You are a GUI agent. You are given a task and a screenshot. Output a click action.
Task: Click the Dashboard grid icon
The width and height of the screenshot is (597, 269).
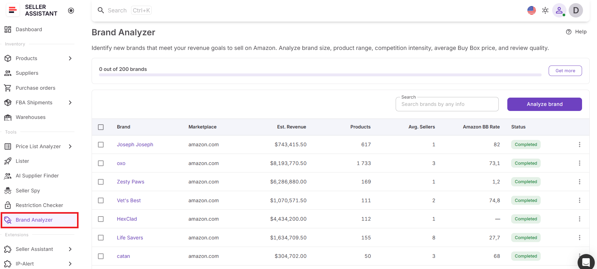(x=8, y=30)
